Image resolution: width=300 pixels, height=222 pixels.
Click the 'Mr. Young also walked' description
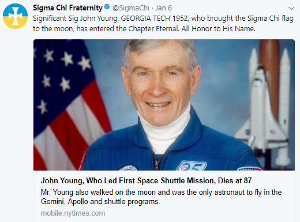161,197
